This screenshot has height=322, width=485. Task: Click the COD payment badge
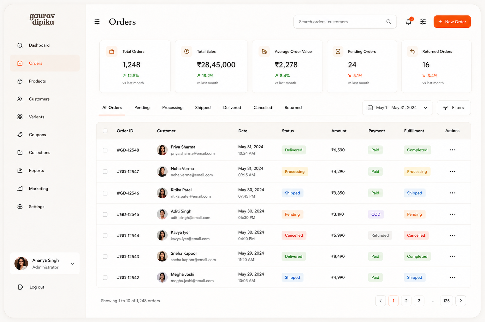point(376,214)
